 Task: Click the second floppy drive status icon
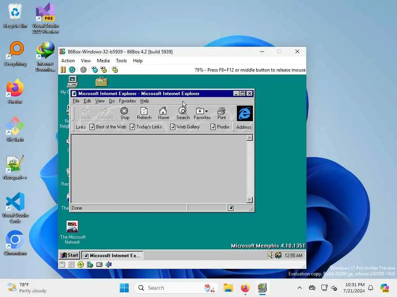(71, 265)
